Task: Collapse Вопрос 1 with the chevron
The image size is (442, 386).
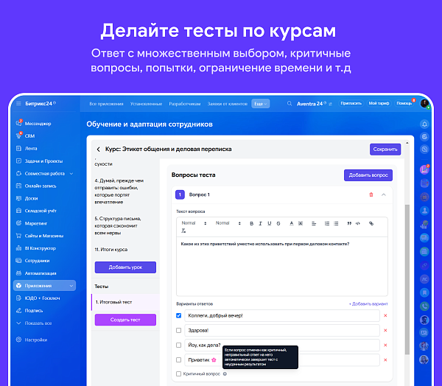Action: (x=384, y=194)
